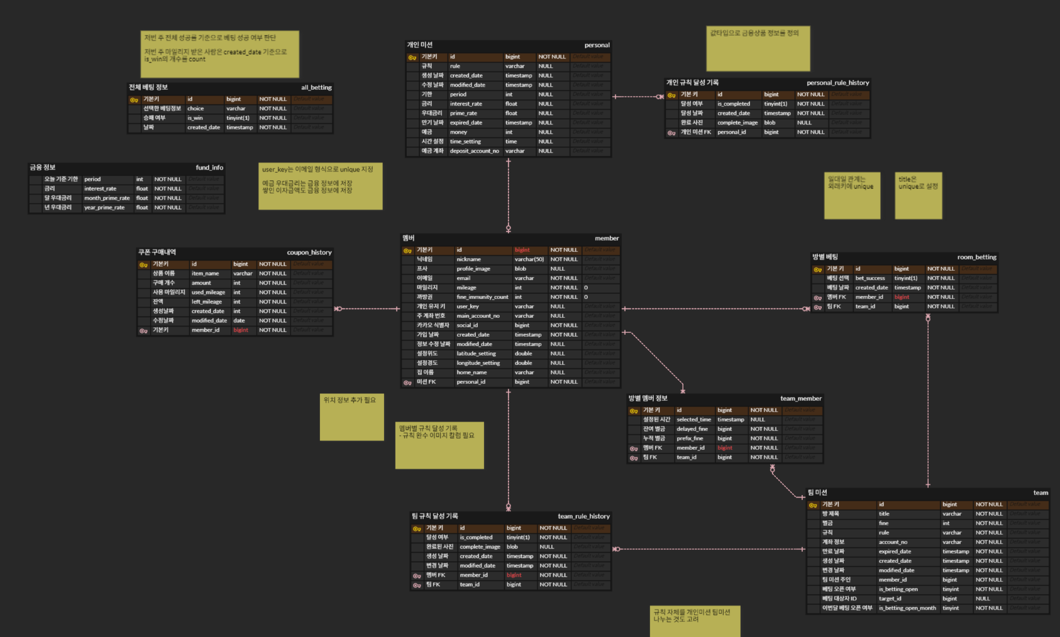Select the member_id foreign key icon in team_member table
Viewport: 1060px width, 637px height.
point(634,449)
